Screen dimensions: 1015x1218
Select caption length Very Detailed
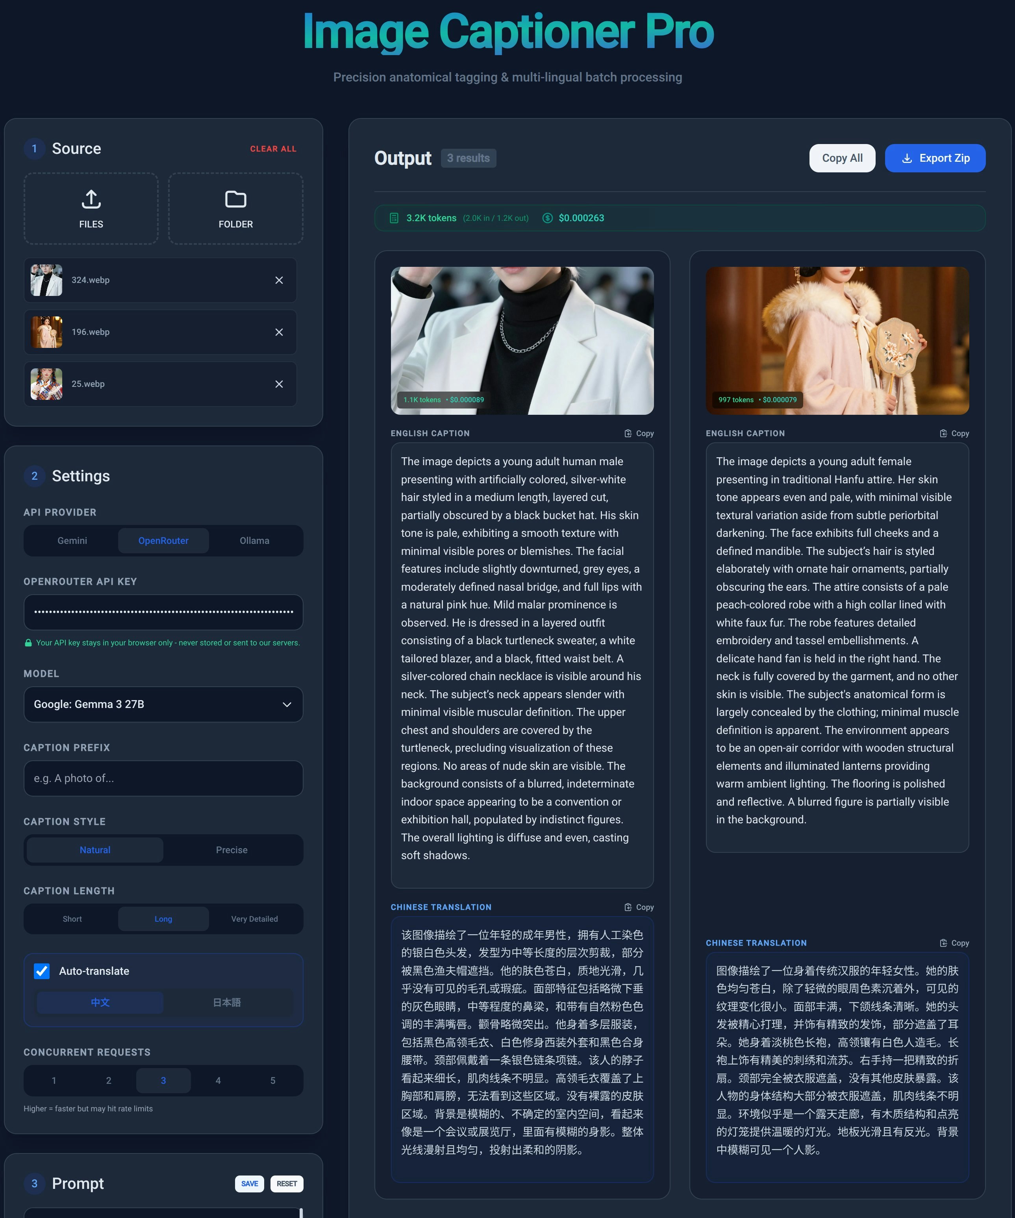[254, 919]
